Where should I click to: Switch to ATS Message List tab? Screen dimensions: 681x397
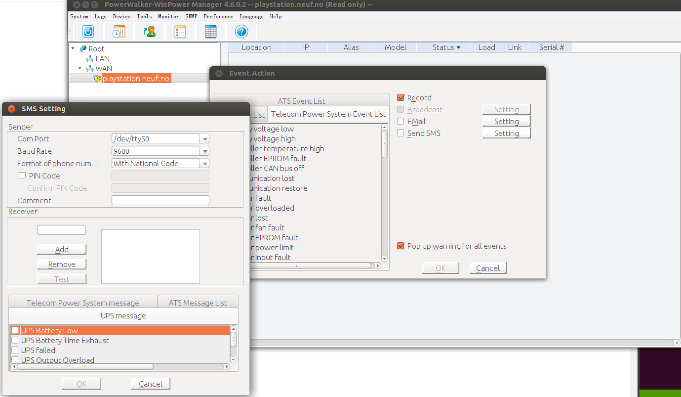pos(198,303)
